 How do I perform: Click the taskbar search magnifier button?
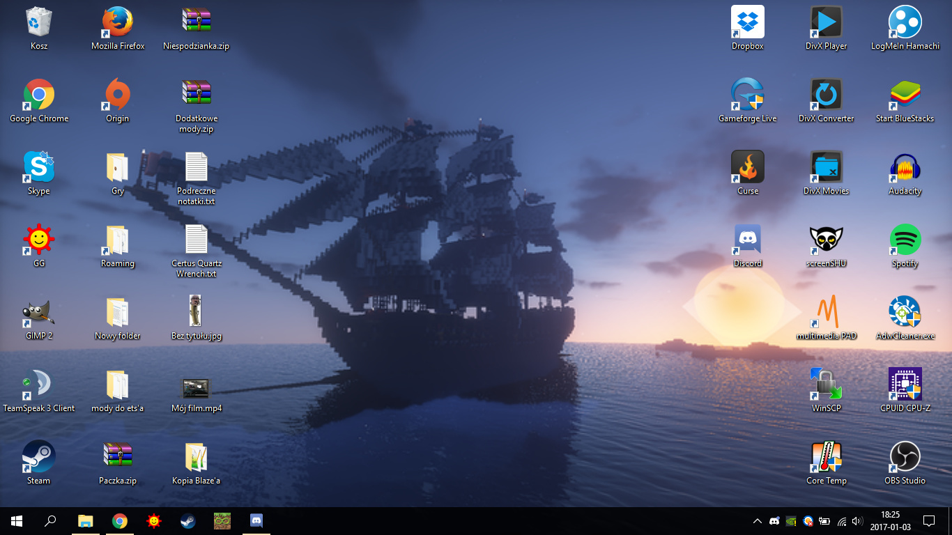click(50, 521)
